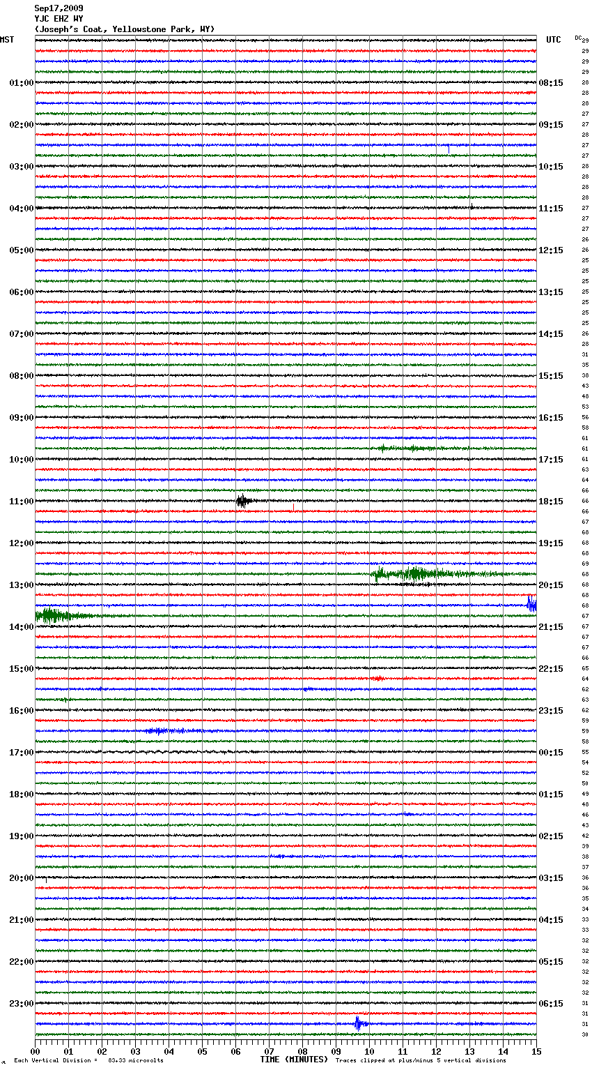The height and width of the screenshot is (1070, 592).
Task: Click the small red event below the 15:00 trace
Action: 377,678
